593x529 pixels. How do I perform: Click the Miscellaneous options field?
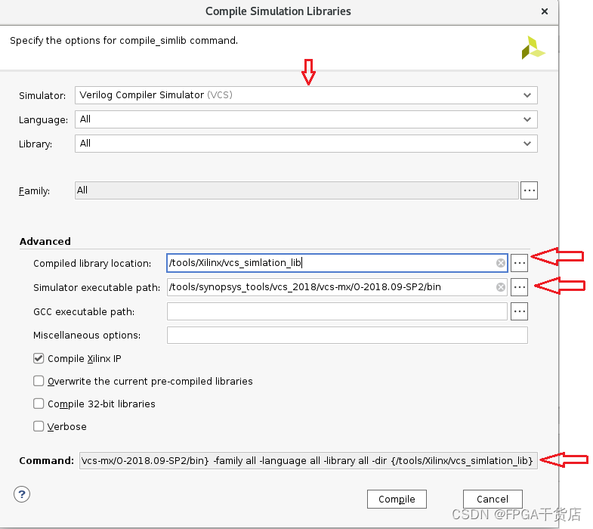(347, 336)
